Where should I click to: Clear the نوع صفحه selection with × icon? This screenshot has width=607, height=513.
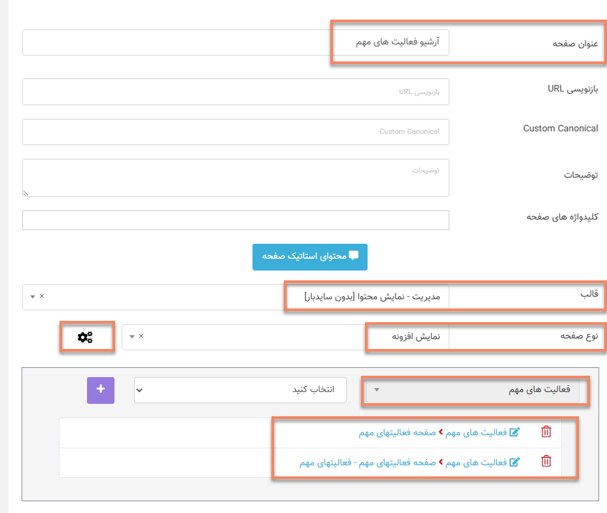[141, 337]
